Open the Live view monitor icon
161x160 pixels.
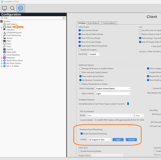(x=4, y=8)
